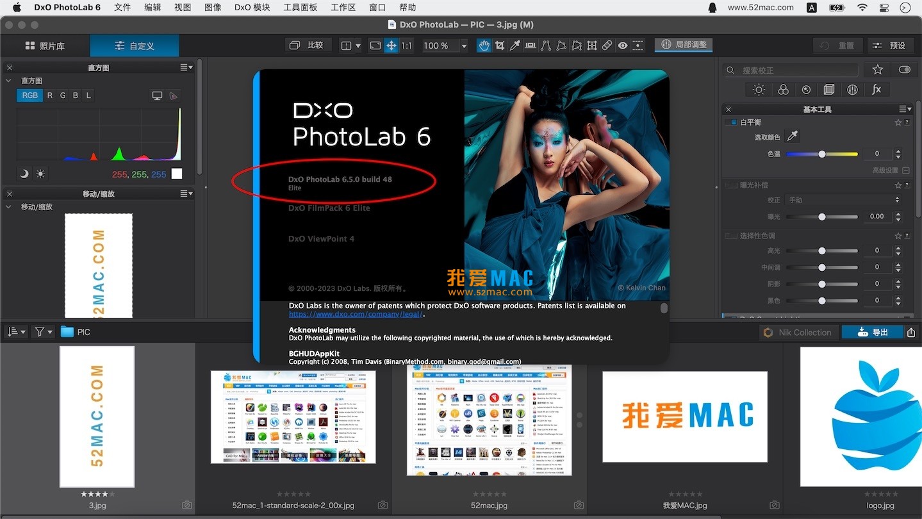This screenshot has width=922, height=519.
Task: Open the 预设 presets button
Action: pyautogui.click(x=891, y=45)
